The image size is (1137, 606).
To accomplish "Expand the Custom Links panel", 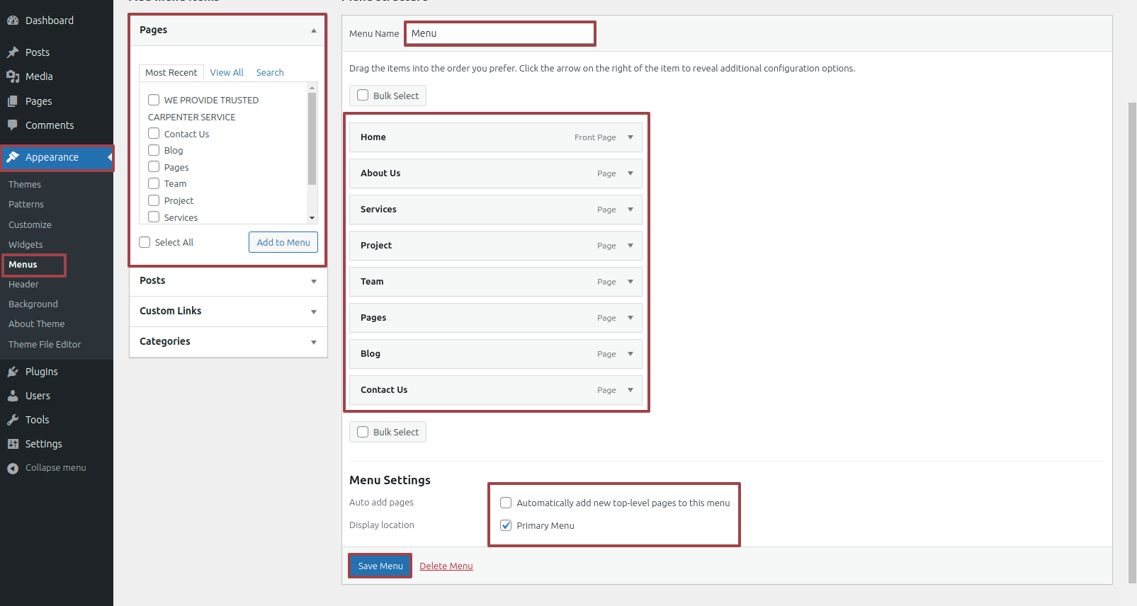I will point(314,311).
